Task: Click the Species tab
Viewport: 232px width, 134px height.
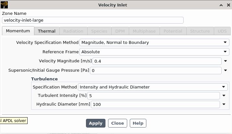Action: pyautogui.click(x=99, y=31)
